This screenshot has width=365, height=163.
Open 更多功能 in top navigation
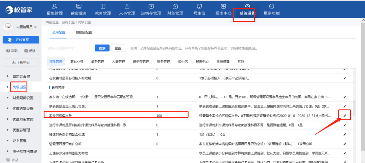coord(272,9)
